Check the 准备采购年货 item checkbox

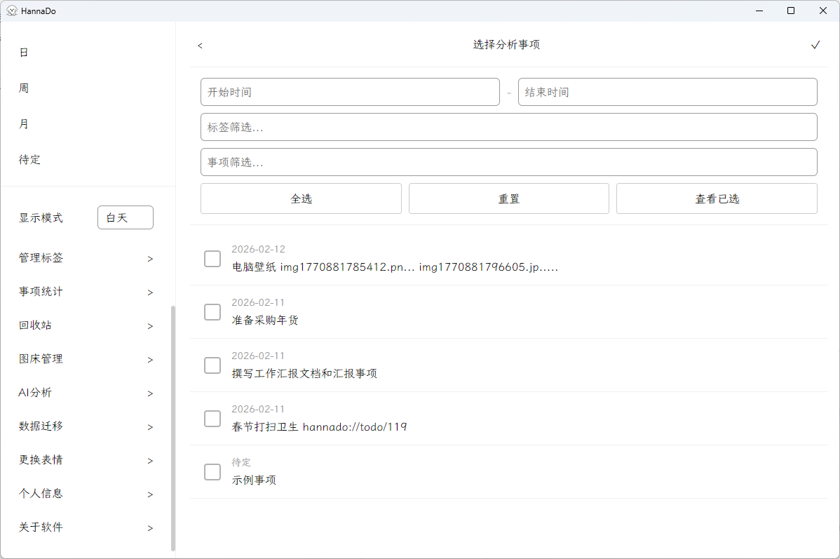(212, 312)
